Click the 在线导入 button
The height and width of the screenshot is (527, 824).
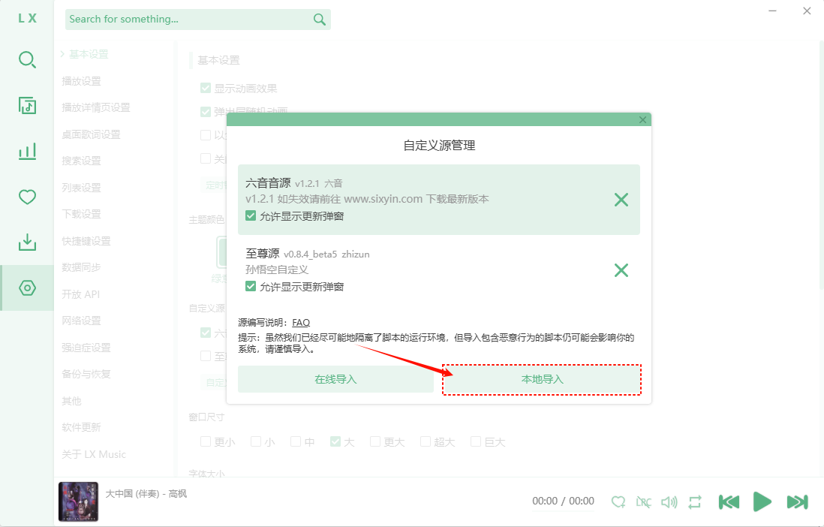tap(335, 380)
